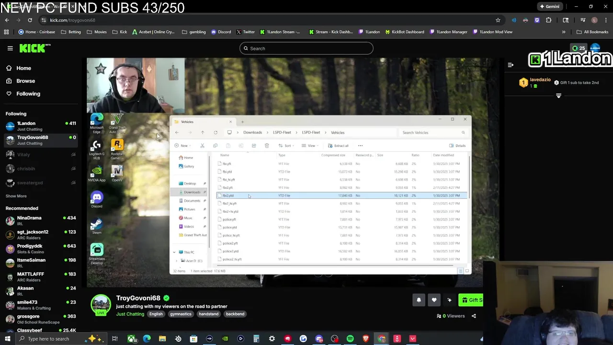Click the Gemini button in Chrome

click(x=549, y=7)
